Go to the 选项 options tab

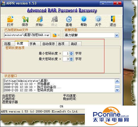[63, 44]
